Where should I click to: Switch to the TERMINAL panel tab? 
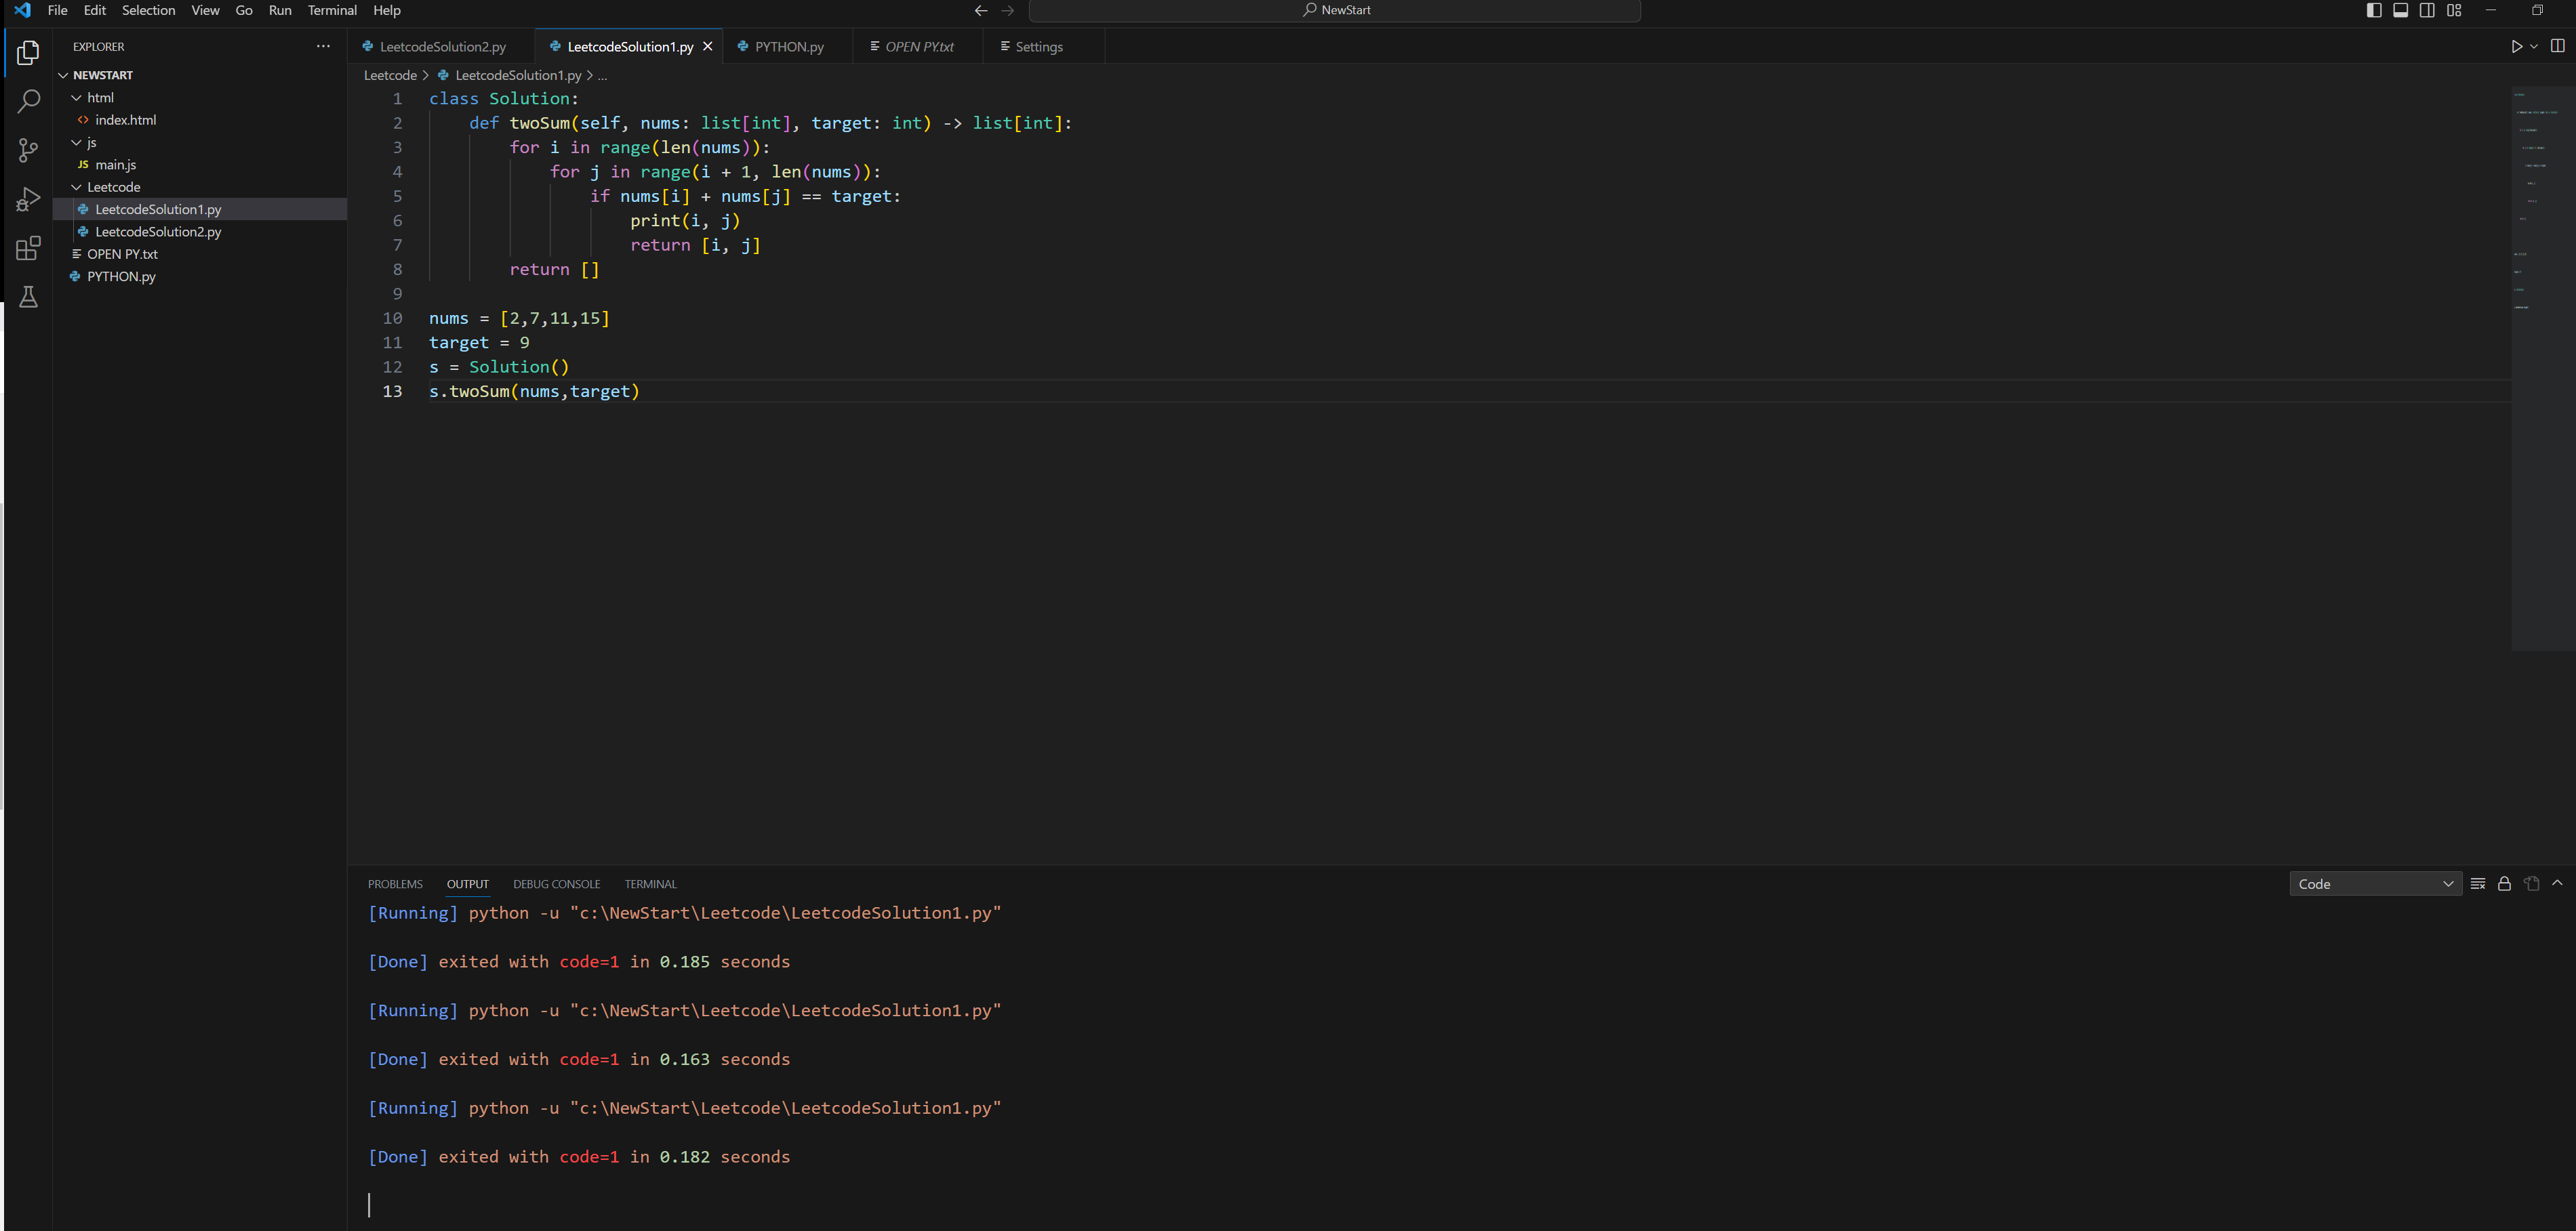pyautogui.click(x=650, y=883)
